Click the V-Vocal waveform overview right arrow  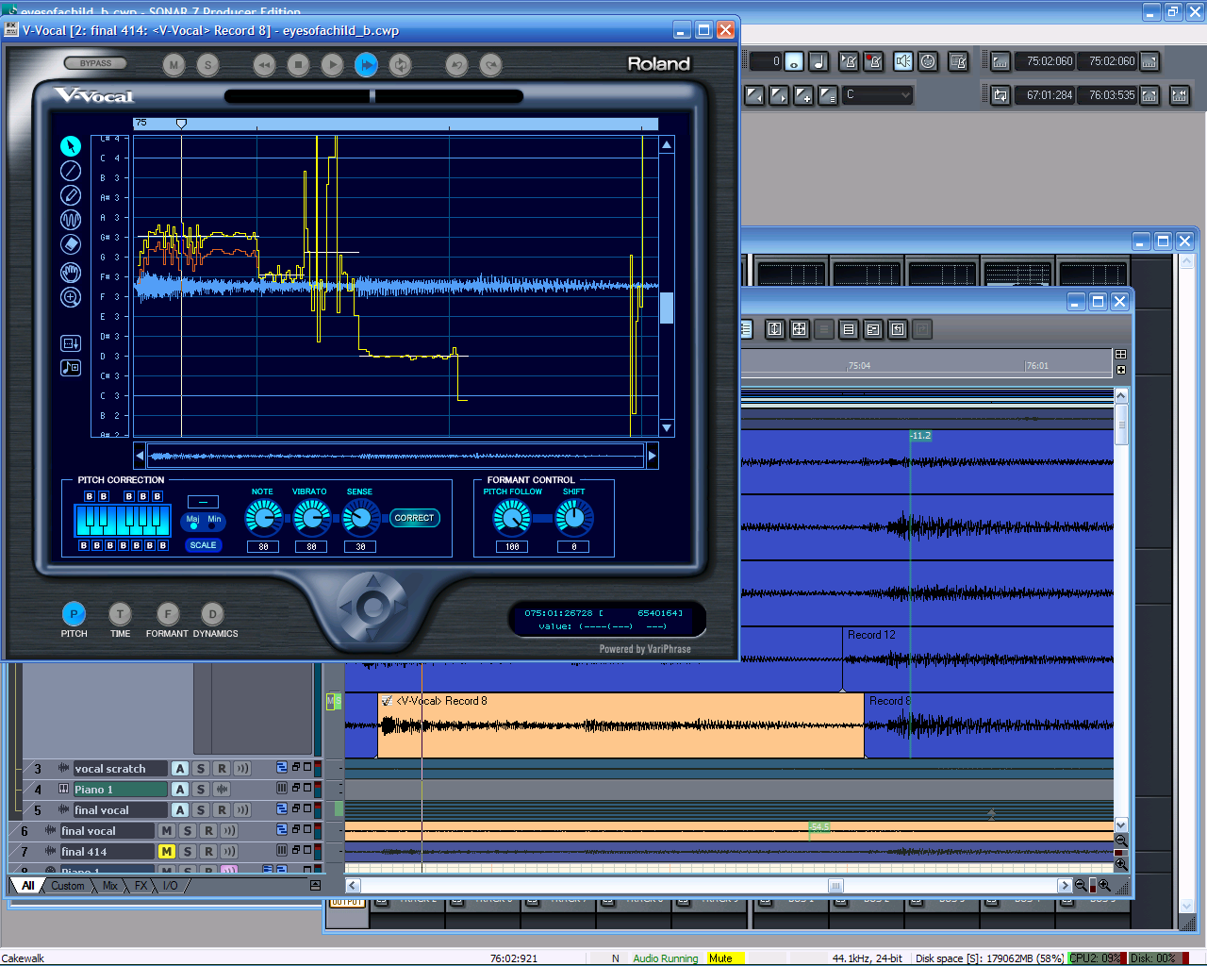652,456
